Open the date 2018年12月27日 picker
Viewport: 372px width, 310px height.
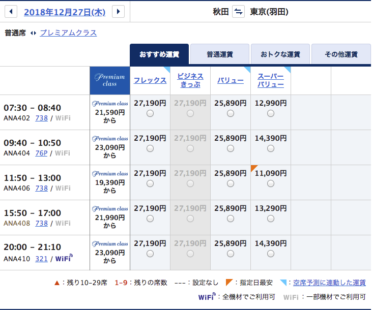(x=64, y=12)
